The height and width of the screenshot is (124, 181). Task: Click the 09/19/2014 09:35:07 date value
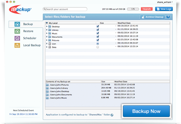pyautogui.click(x=128, y=43)
